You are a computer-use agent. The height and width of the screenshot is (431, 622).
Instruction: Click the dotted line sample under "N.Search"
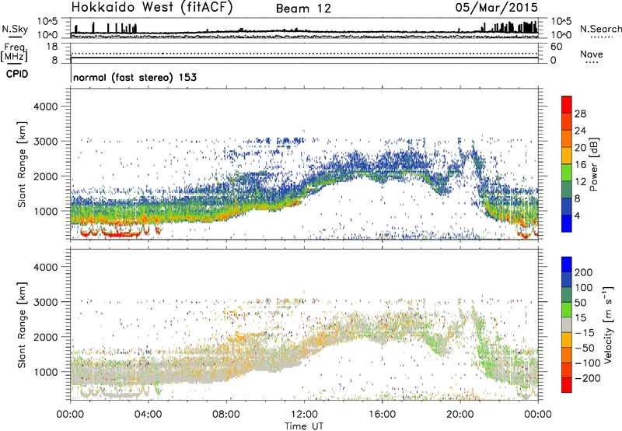tap(602, 37)
